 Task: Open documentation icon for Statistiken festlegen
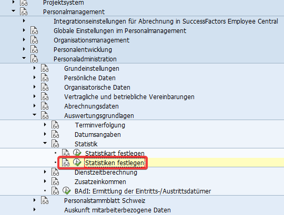click(x=66, y=163)
